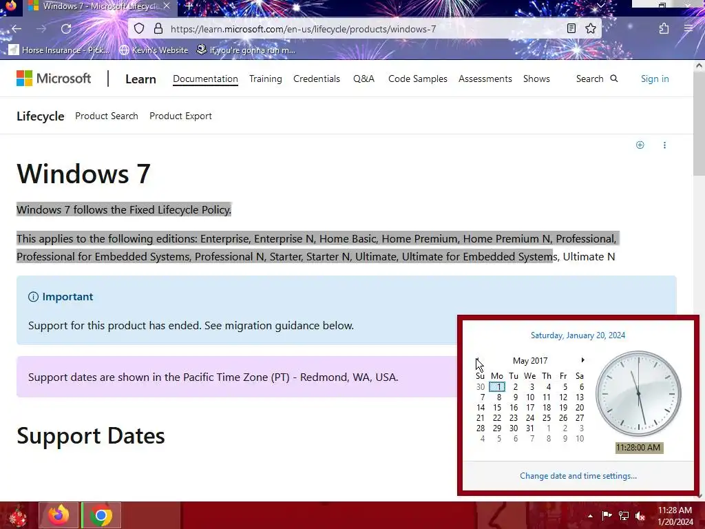
Task: Open the Kevin's Website bookmark
Action: (x=154, y=50)
